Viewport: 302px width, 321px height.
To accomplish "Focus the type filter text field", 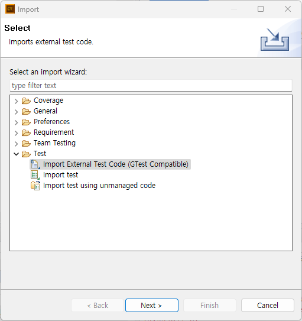I will [x=151, y=86].
